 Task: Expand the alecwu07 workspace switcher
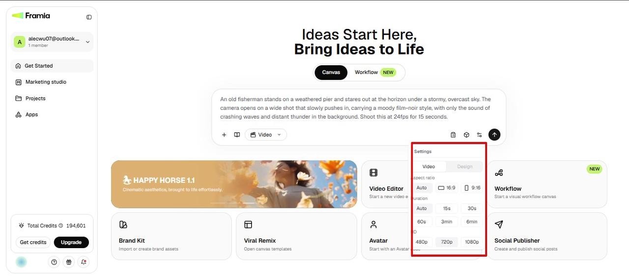tap(52, 42)
